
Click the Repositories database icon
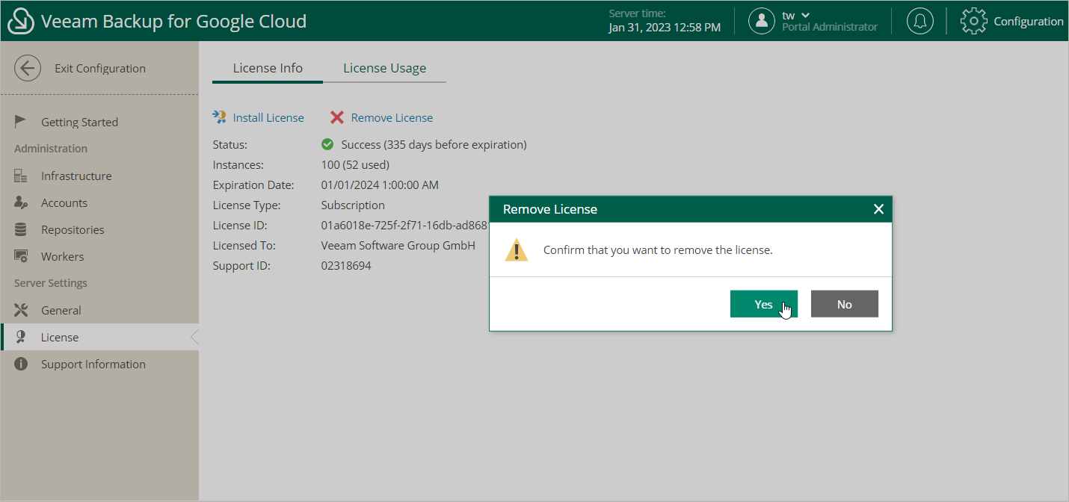pos(21,230)
